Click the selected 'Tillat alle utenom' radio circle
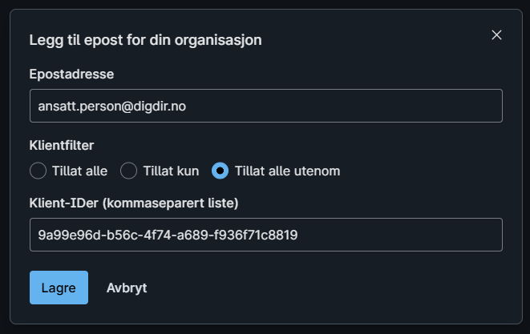 (220, 171)
